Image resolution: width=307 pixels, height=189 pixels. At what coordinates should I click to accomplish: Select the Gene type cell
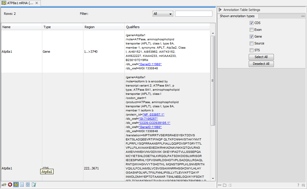[x=46, y=52]
